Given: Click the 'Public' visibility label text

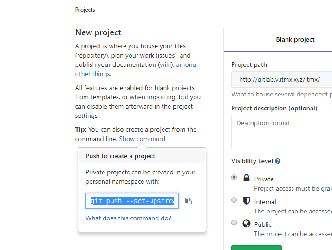Looking at the screenshot, I should [263, 224].
